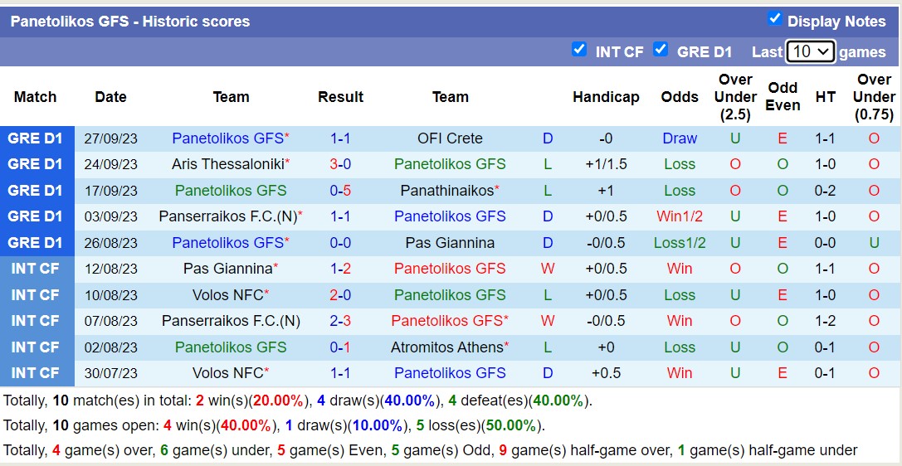Click the 2-3 result on 07/08/23
This screenshot has width=902, height=466.
[x=340, y=321]
